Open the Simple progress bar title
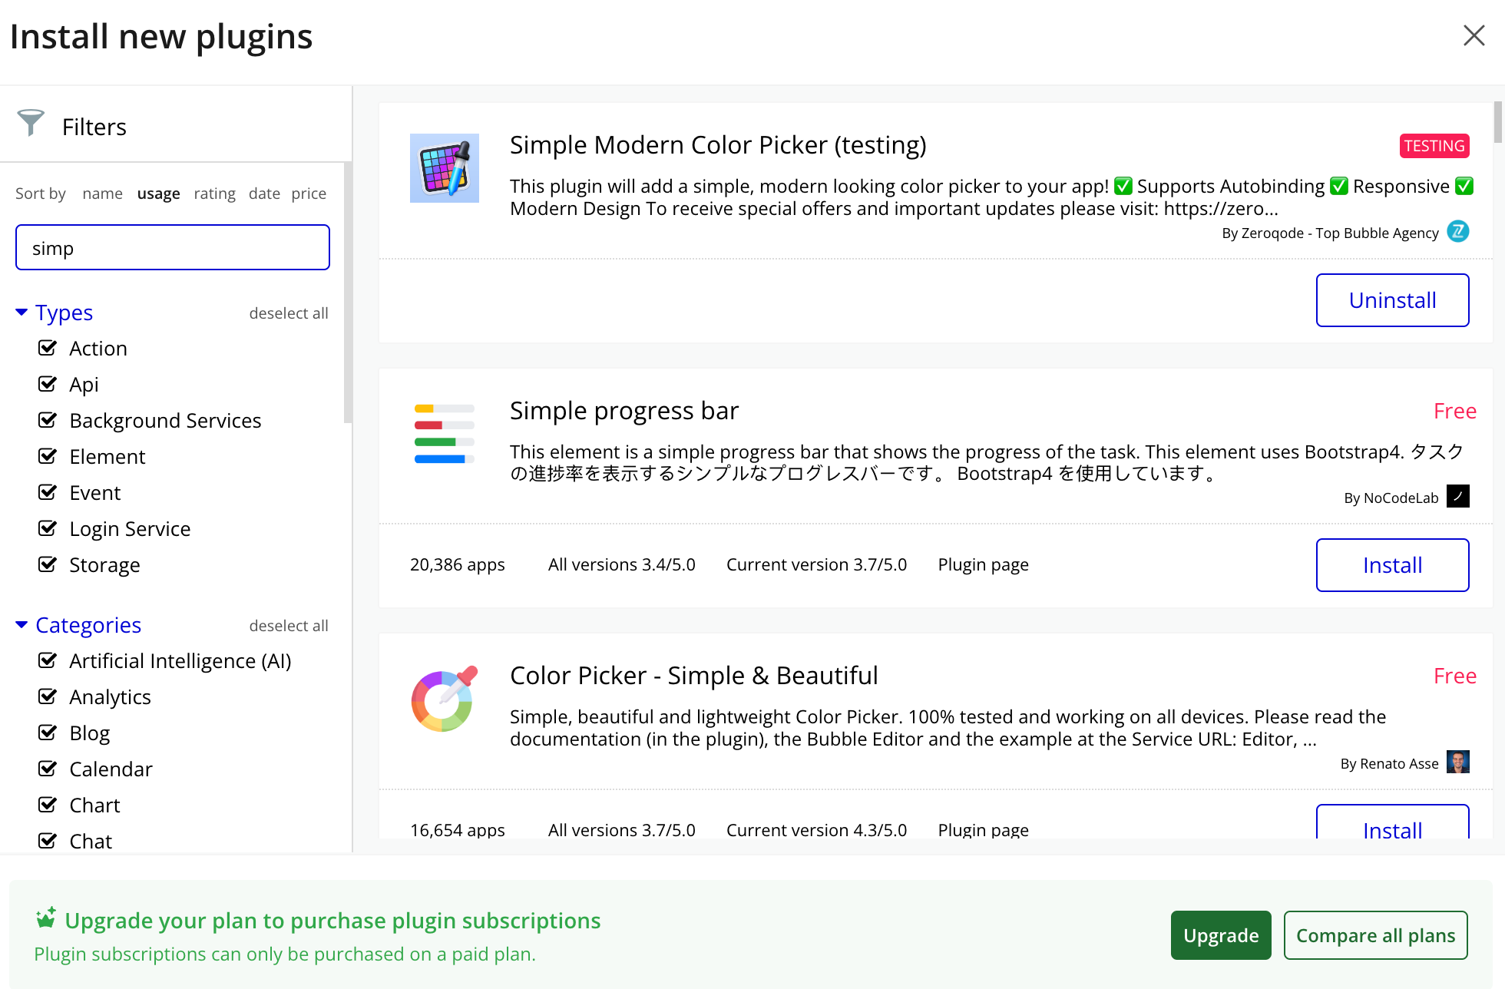The height and width of the screenshot is (989, 1505). tap(623, 411)
